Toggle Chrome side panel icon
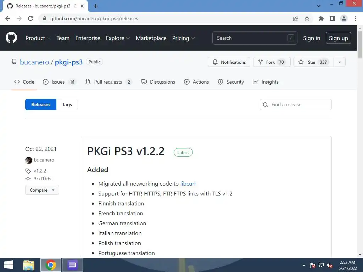The height and width of the screenshot is (272, 363). tap(333, 18)
